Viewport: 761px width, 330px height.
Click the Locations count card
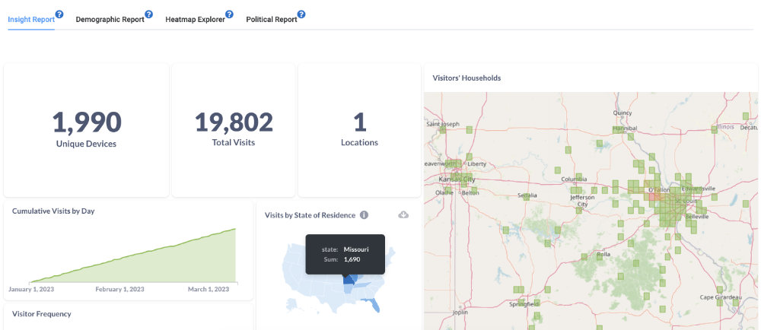pos(359,129)
